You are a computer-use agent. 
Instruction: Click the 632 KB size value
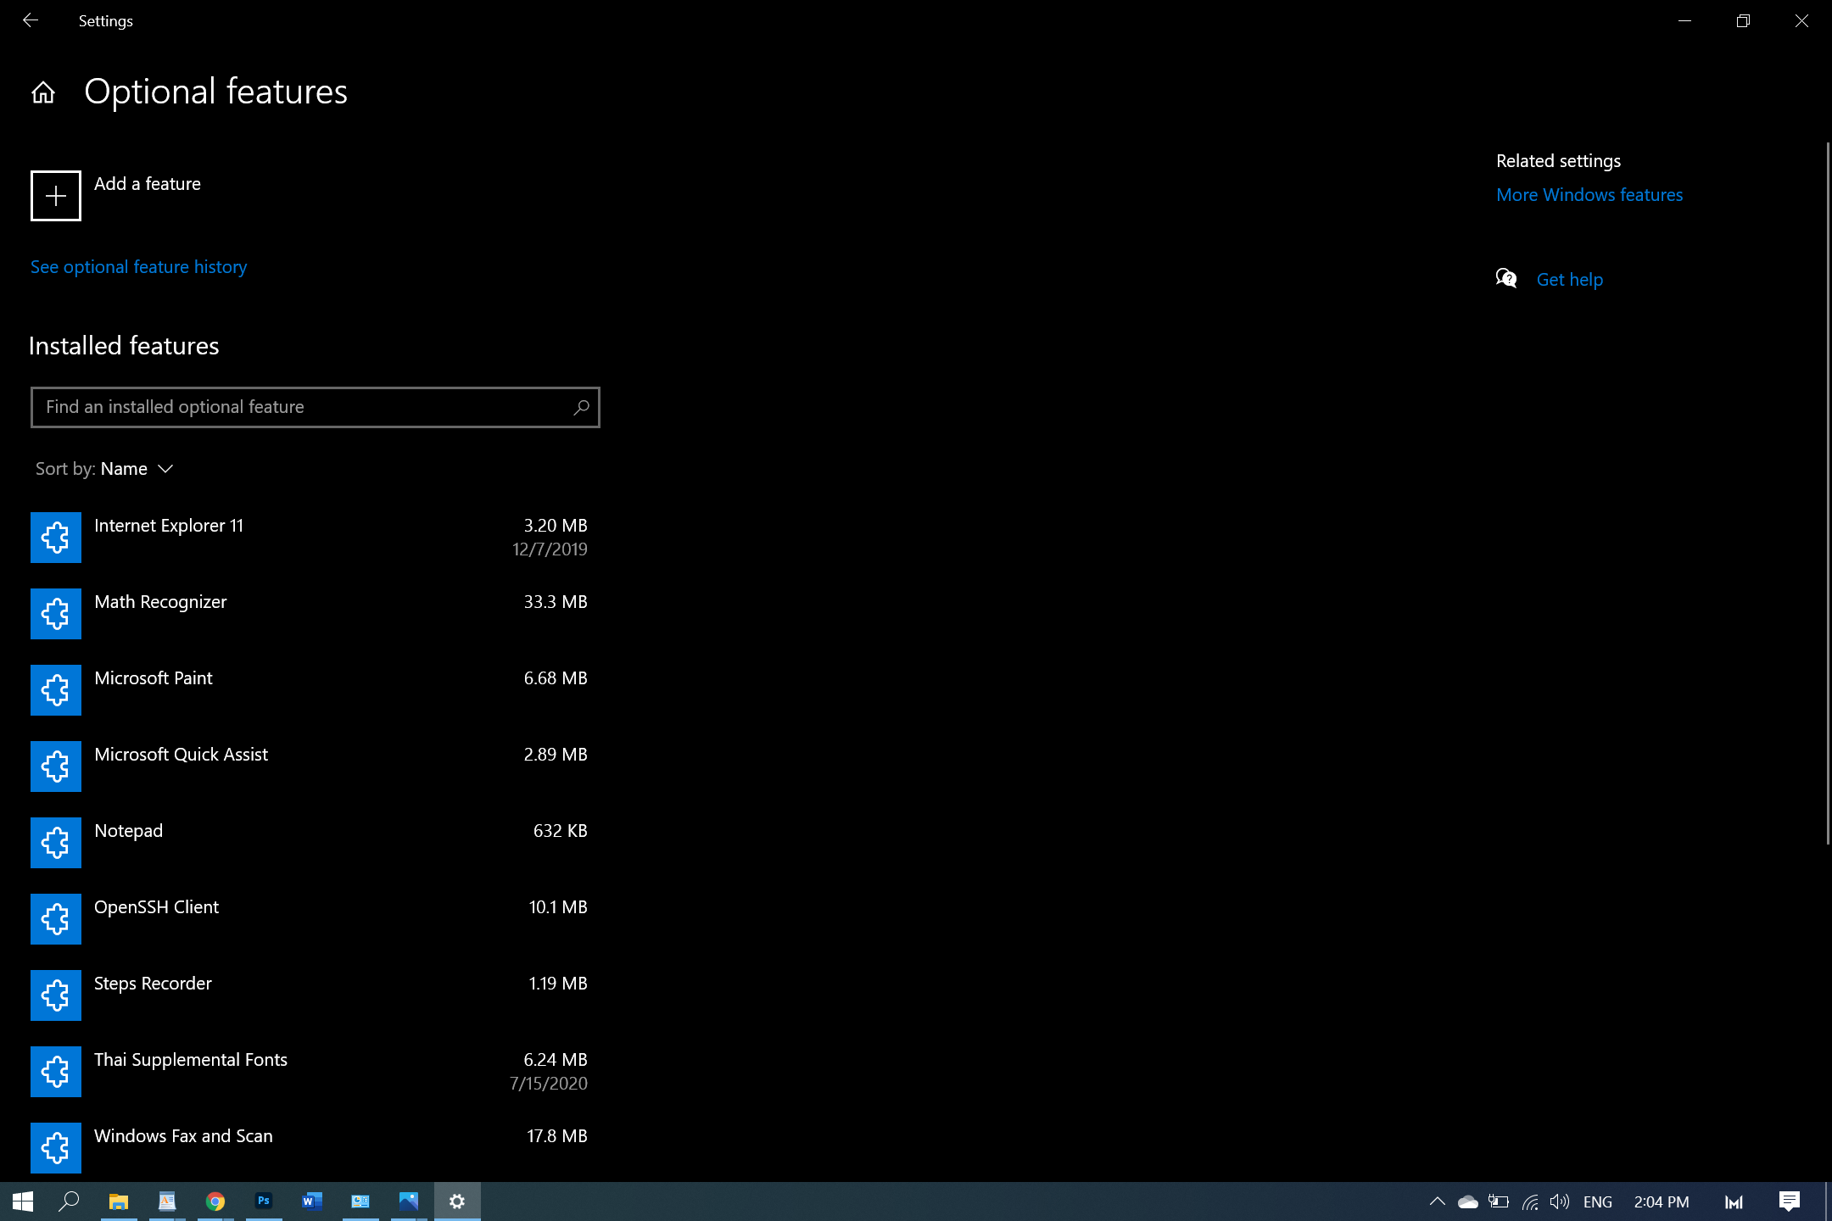coord(561,831)
